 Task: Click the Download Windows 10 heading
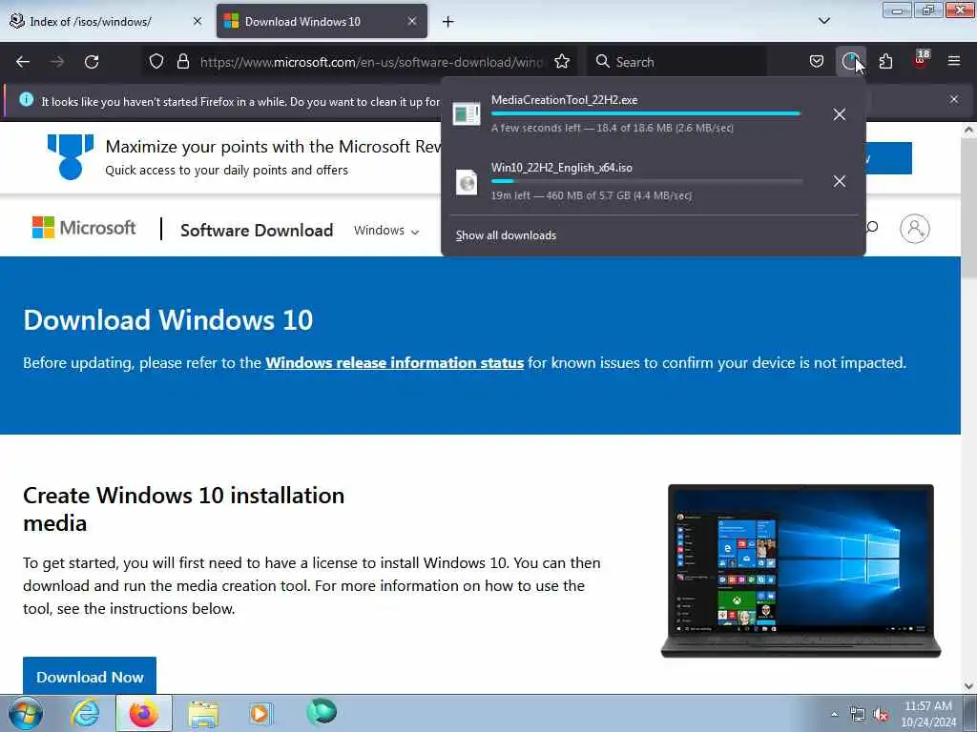[168, 320]
